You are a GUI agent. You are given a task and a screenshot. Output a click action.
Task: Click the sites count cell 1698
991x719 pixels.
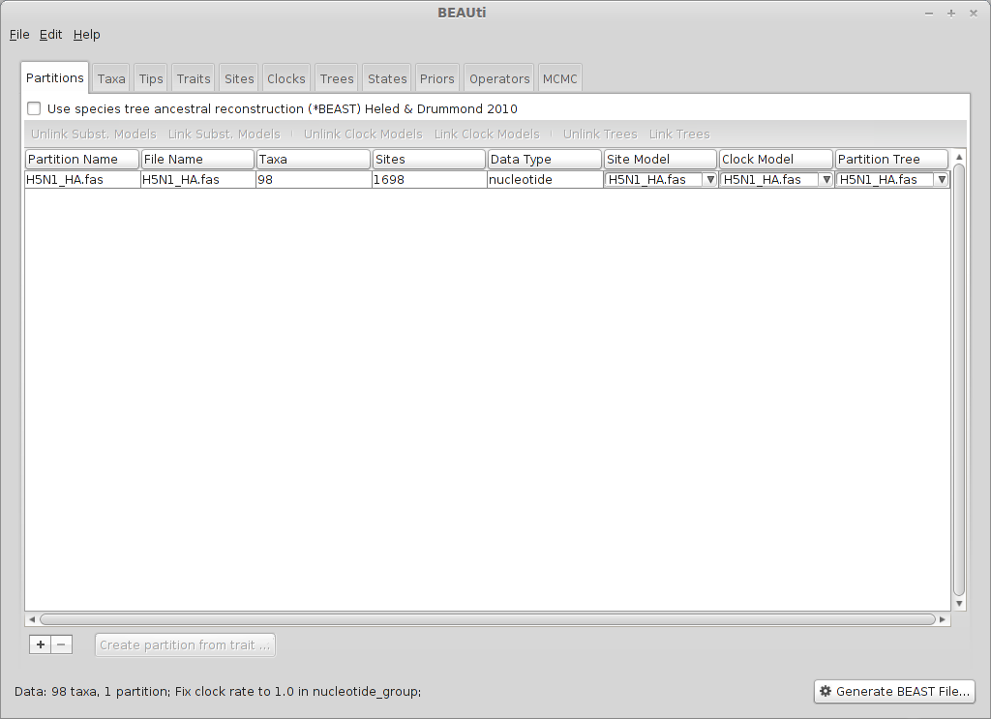coord(429,179)
